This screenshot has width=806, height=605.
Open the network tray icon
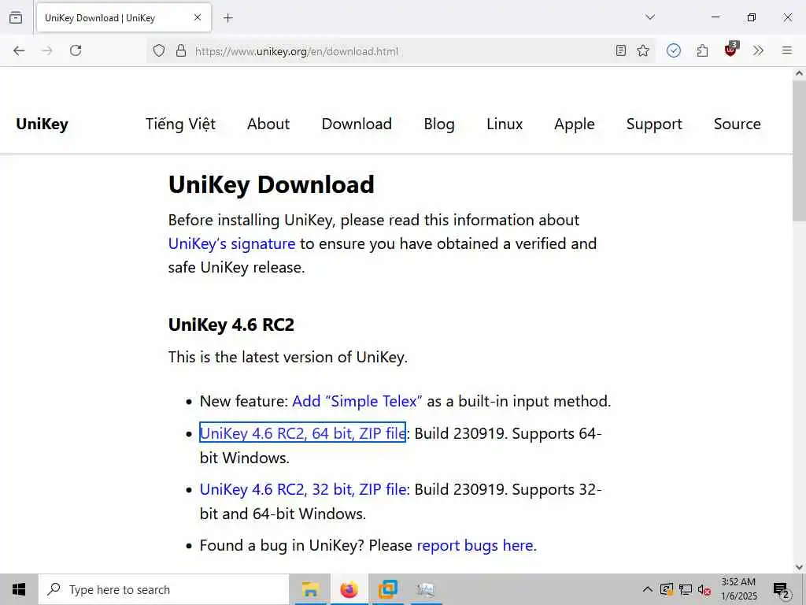click(686, 589)
